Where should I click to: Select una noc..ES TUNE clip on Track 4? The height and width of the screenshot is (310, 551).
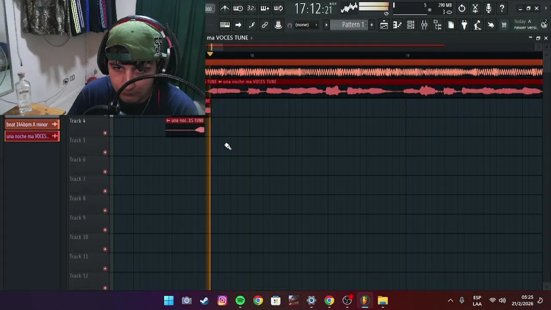pos(185,126)
